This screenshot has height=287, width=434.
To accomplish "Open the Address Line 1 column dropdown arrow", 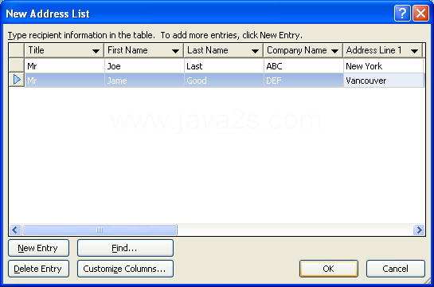I will coord(415,51).
